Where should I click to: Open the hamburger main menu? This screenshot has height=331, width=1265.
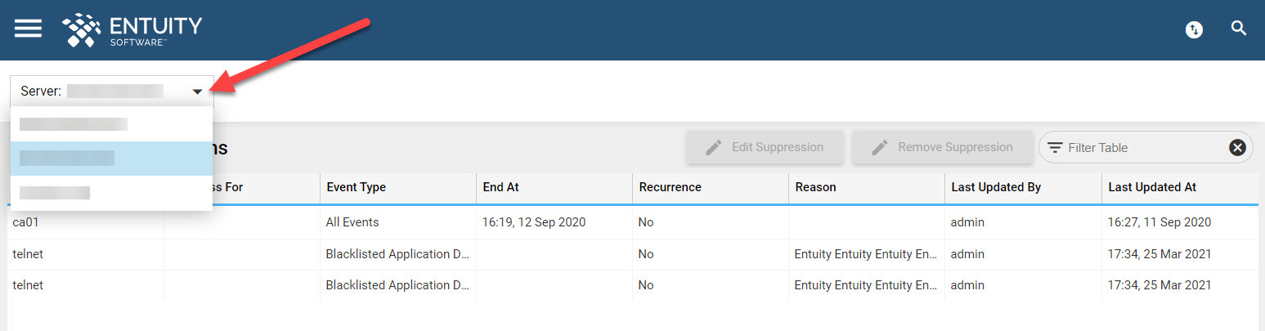point(28,29)
